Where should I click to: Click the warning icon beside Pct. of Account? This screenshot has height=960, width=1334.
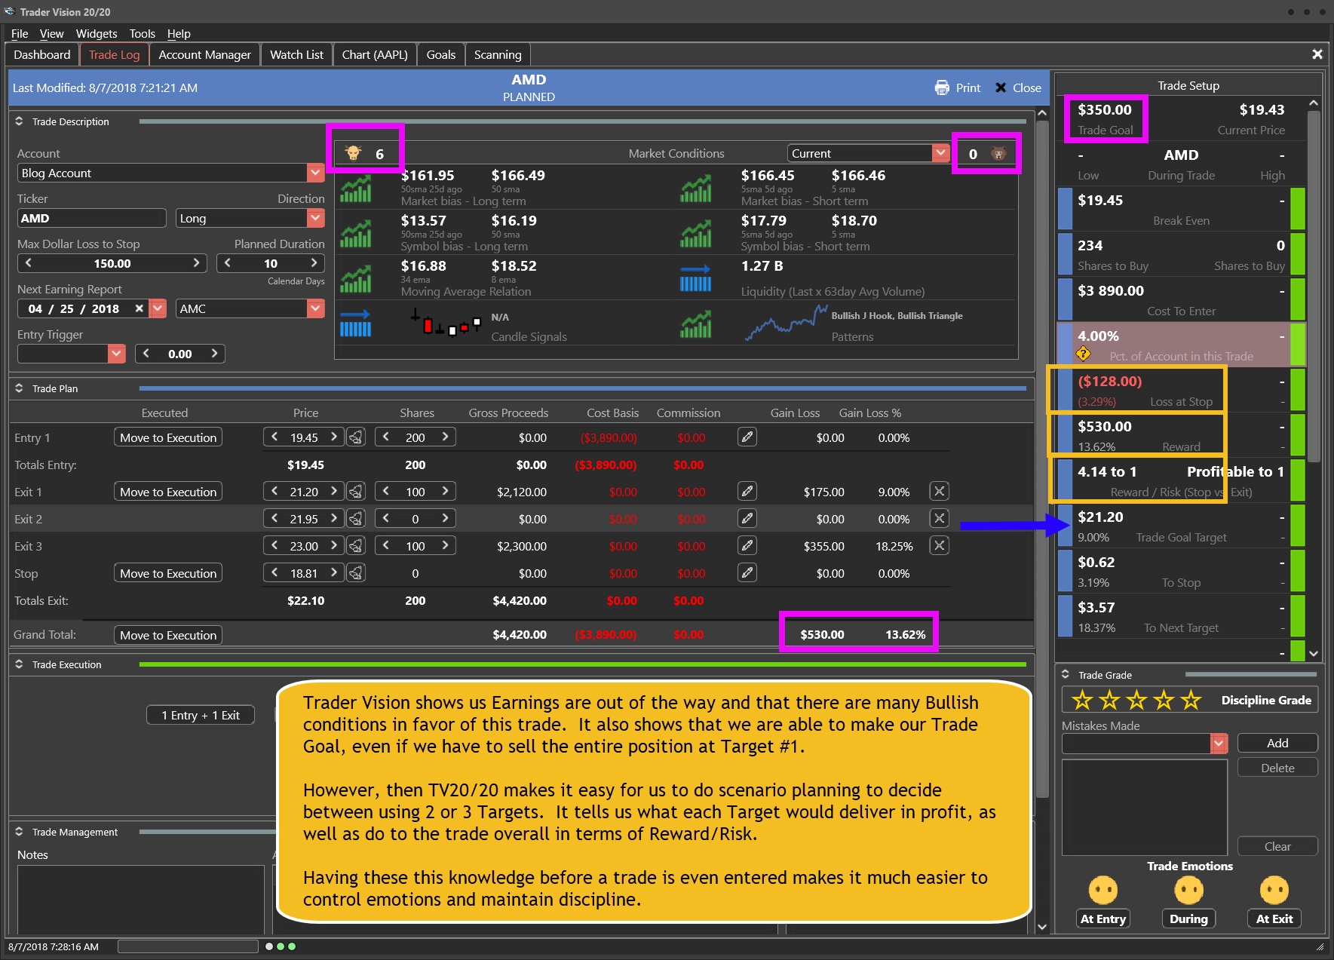(1084, 354)
